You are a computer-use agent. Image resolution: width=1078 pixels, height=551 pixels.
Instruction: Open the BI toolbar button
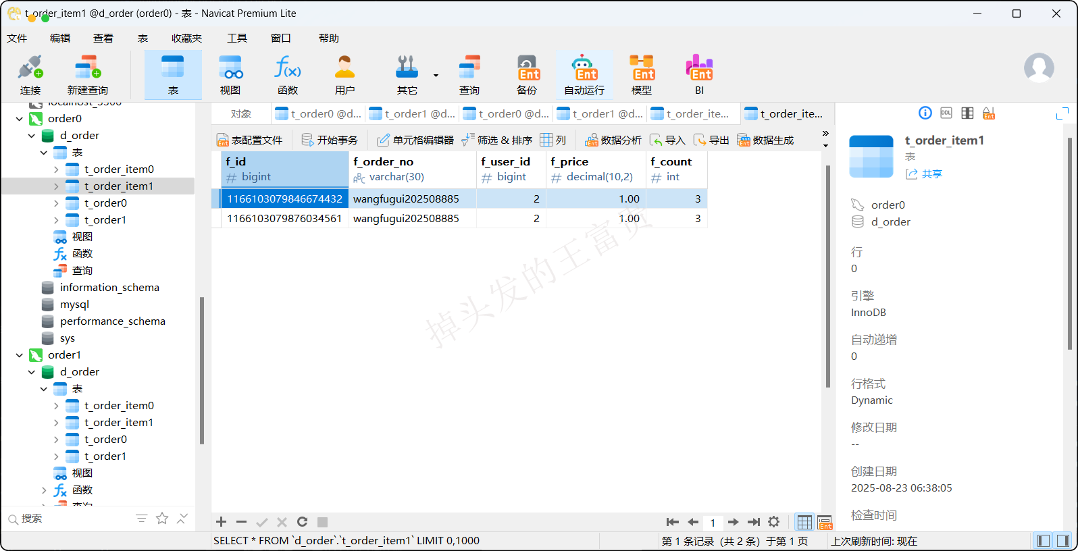coord(699,75)
